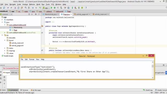
Task: Select activity_main.xml in project tree
Action: click(17, 43)
